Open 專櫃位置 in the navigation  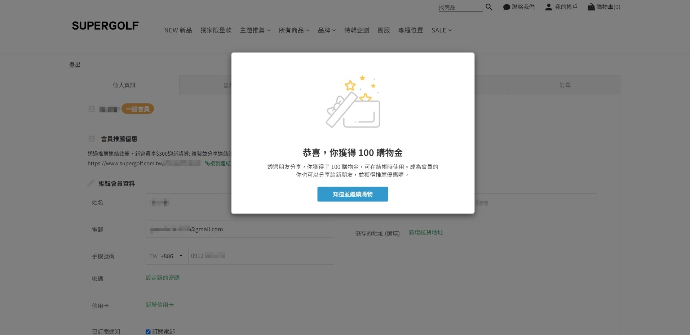(x=411, y=30)
